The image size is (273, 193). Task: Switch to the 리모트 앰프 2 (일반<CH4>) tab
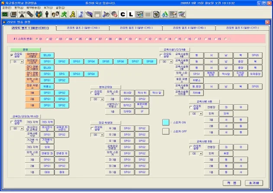pyautogui.click(x=83, y=28)
